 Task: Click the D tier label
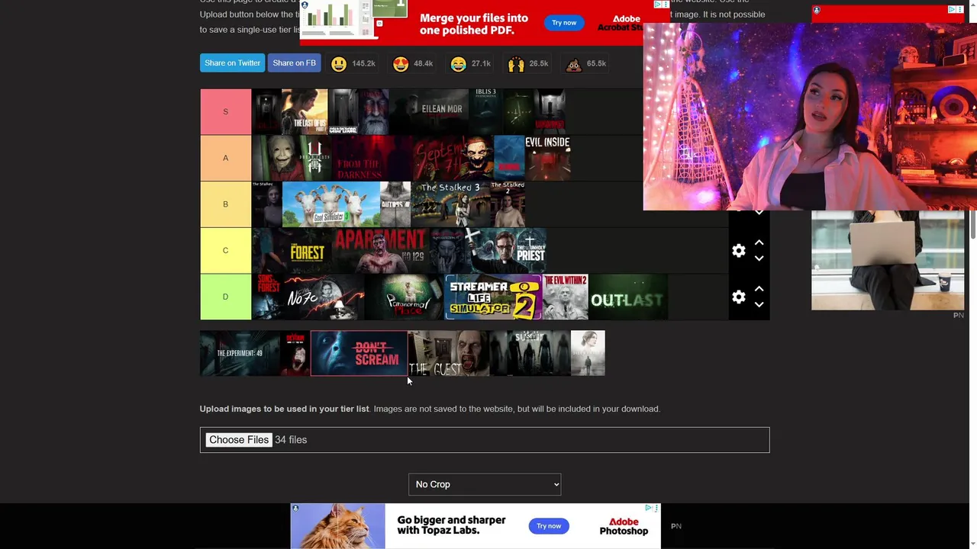coord(225,297)
